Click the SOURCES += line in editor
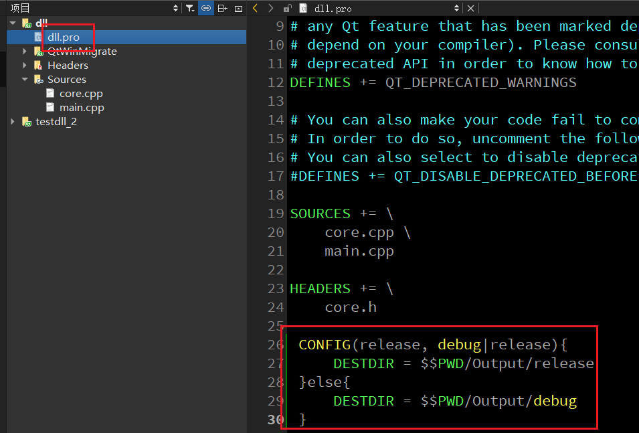Screen dimensions: 639x433 click(x=341, y=214)
